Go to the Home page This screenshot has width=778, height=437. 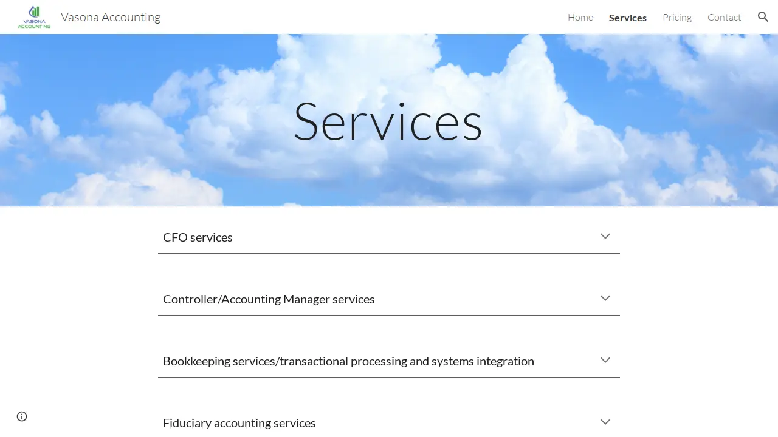[580, 17]
